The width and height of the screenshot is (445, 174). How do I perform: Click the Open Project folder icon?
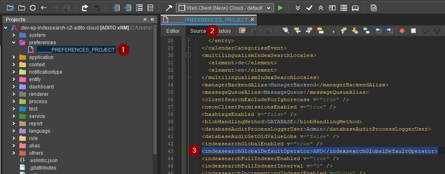(x=22, y=8)
